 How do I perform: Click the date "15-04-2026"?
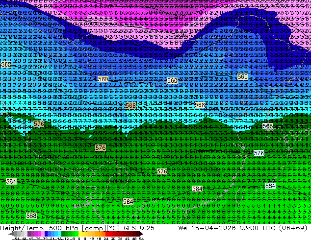213,228
